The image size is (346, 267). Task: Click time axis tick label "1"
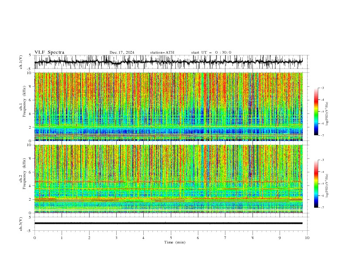[x=62, y=238]
